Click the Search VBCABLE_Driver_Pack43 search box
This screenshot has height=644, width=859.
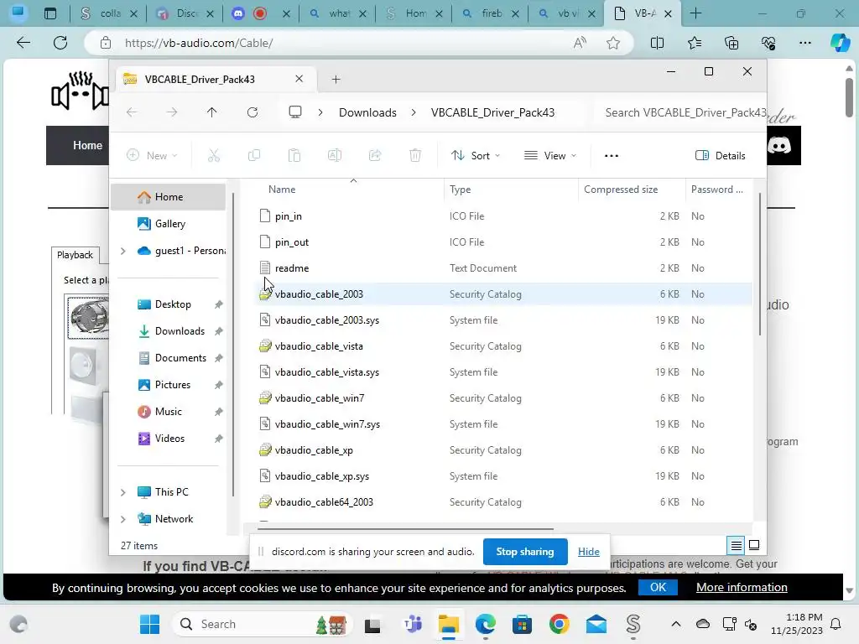click(681, 112)
